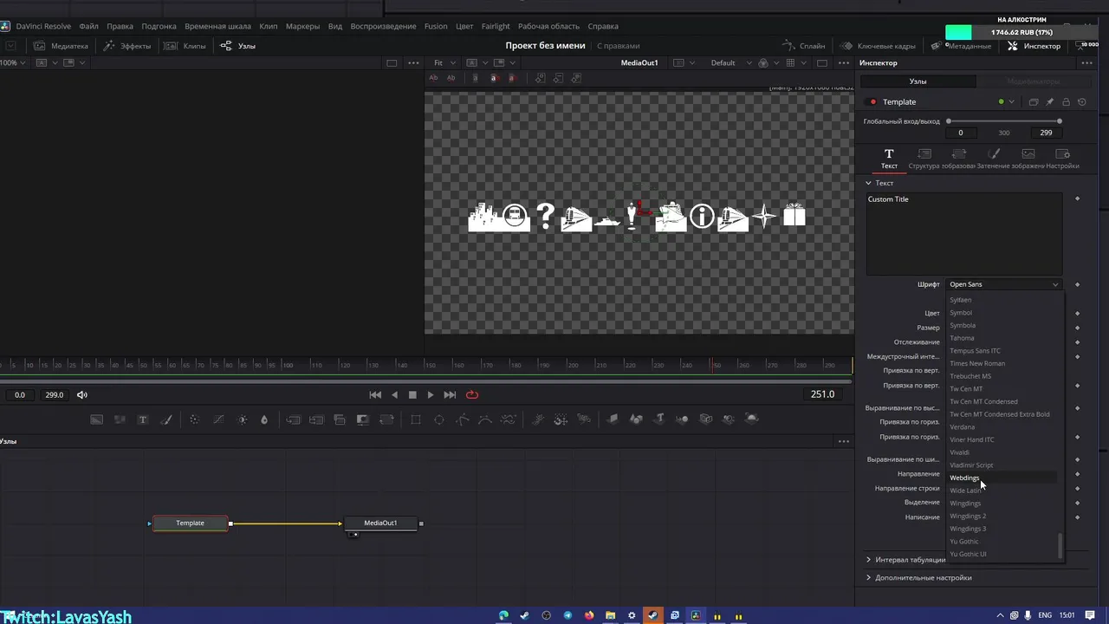Switch to the Структура tab

(x=924, y=159)
